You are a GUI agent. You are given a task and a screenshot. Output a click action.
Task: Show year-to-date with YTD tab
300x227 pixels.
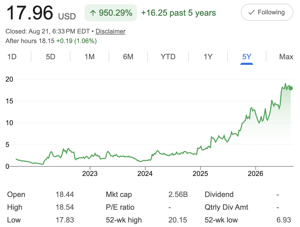168,57
